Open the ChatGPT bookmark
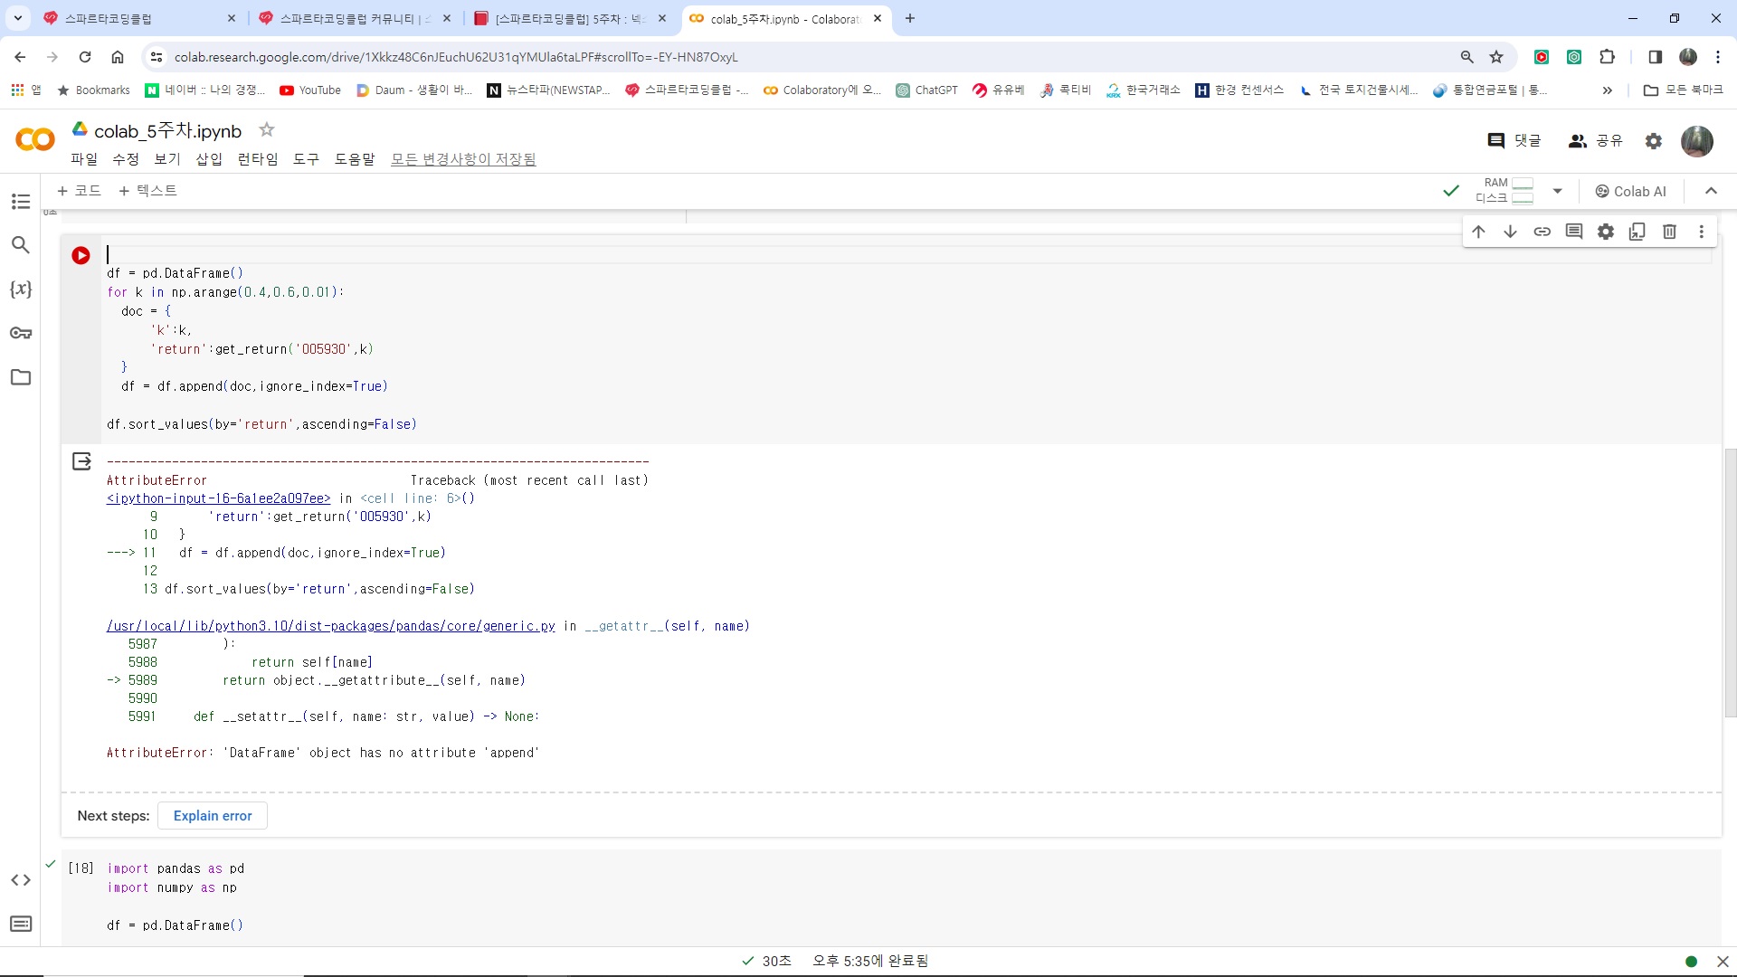1737x977 pixels. coord(926,90)
